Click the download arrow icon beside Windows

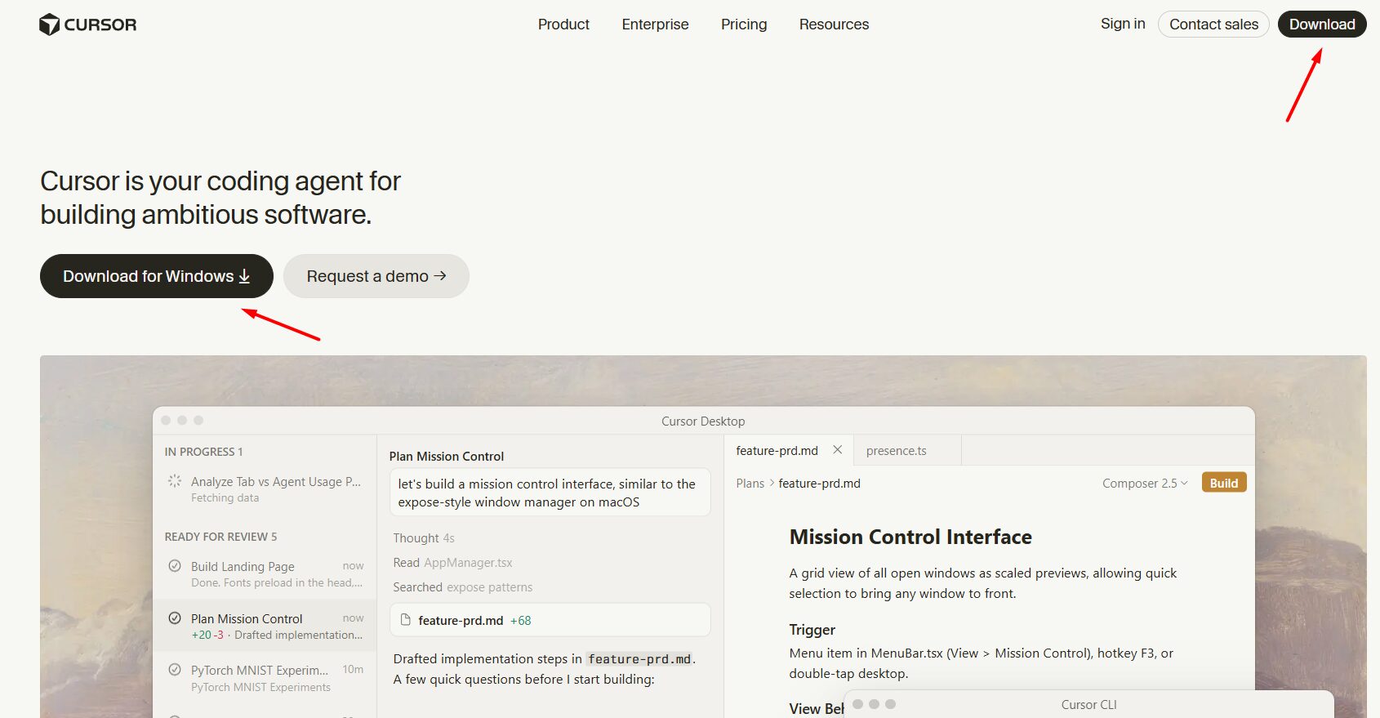click(244, 277)
